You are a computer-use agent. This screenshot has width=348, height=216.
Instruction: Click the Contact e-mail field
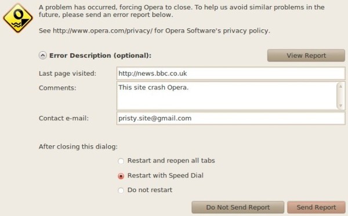[231, 118]
